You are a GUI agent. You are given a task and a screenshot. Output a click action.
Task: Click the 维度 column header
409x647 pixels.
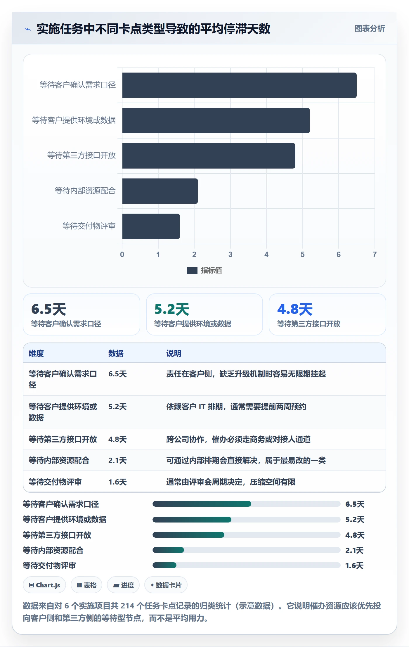coord(36,353)
